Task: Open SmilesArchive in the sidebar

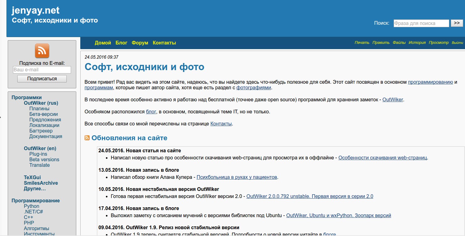Action: 41,183
